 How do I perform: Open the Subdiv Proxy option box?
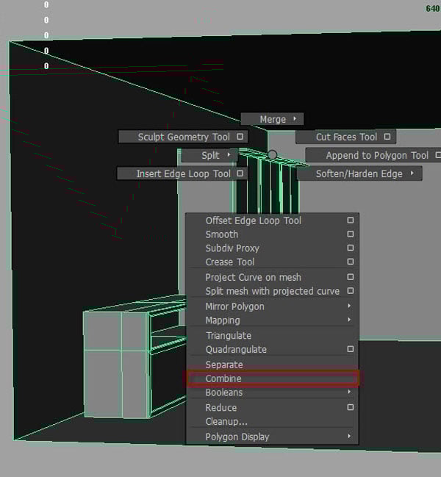350,248
